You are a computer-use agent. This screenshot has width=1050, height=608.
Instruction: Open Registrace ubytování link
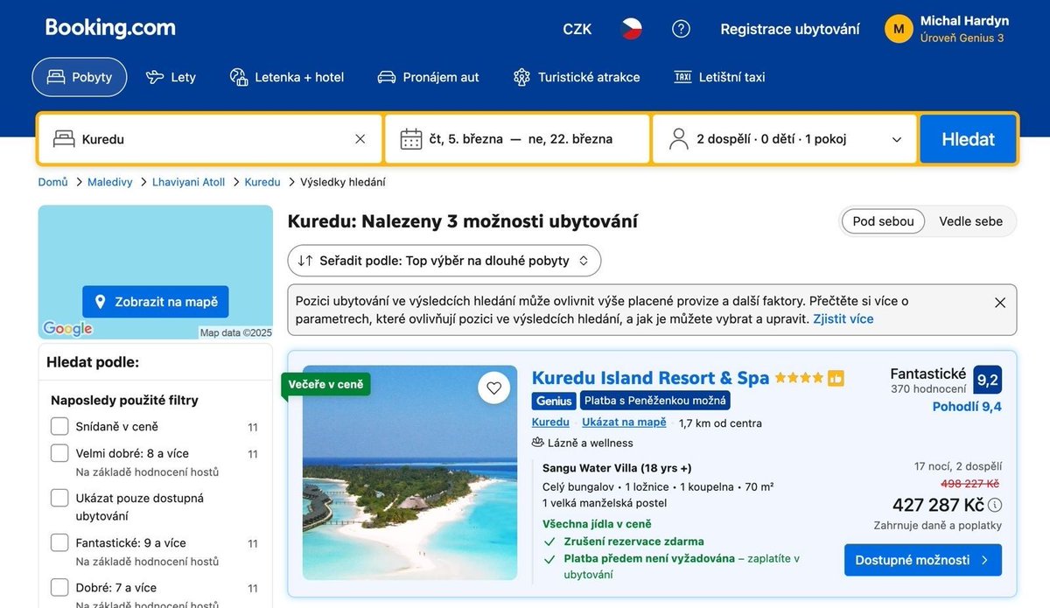click(790, 29)
